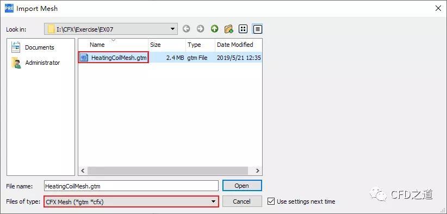Screen dimensions: 447x214
Task: Click the horizontal scrollbar thumb
Action: (x=167, y=170)
